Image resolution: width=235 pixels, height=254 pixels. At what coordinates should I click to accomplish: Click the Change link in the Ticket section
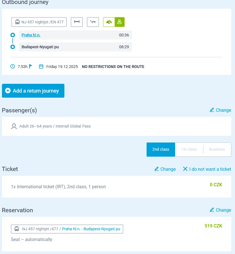165,169
